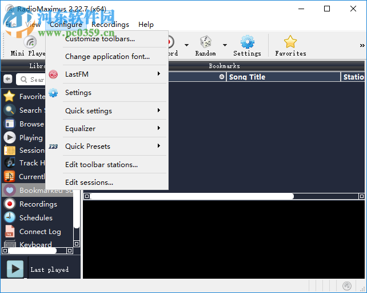Click the Favorites star toolbar icon

coord(290,42)
